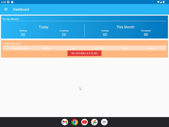Click the Today Schedules heading
This screenshot has width=169, height=127.
(x=12, y=44)
